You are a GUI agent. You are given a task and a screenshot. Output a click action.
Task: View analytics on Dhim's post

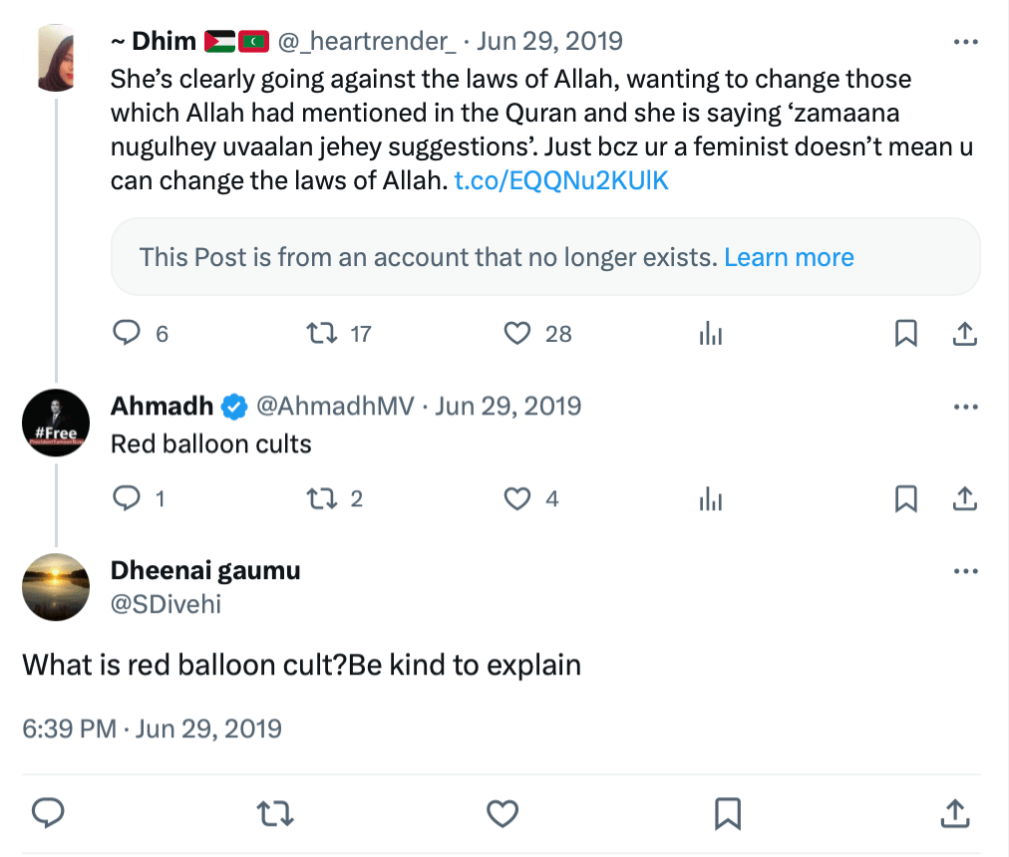pyautogui.click(x=710, y=334)
